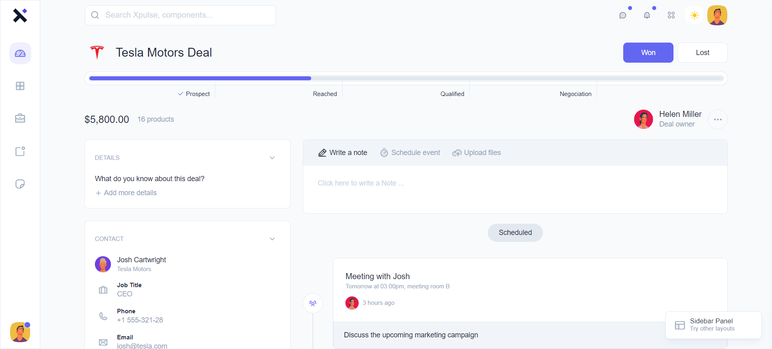Screen dimensions: 772x349
Task: Open the grid layout icon in sidebar
Action: coord(20,86)
